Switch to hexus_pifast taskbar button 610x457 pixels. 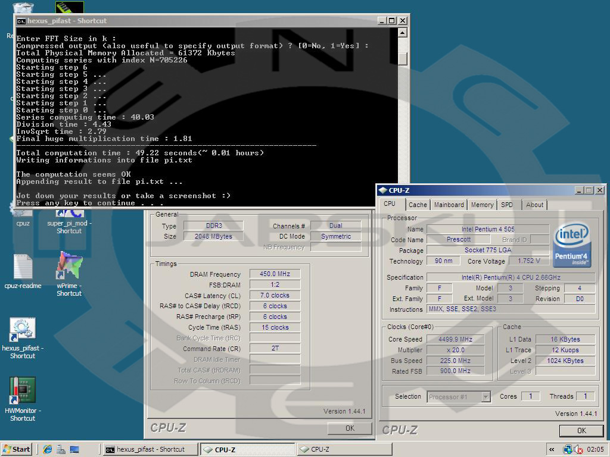coord(150,449)
